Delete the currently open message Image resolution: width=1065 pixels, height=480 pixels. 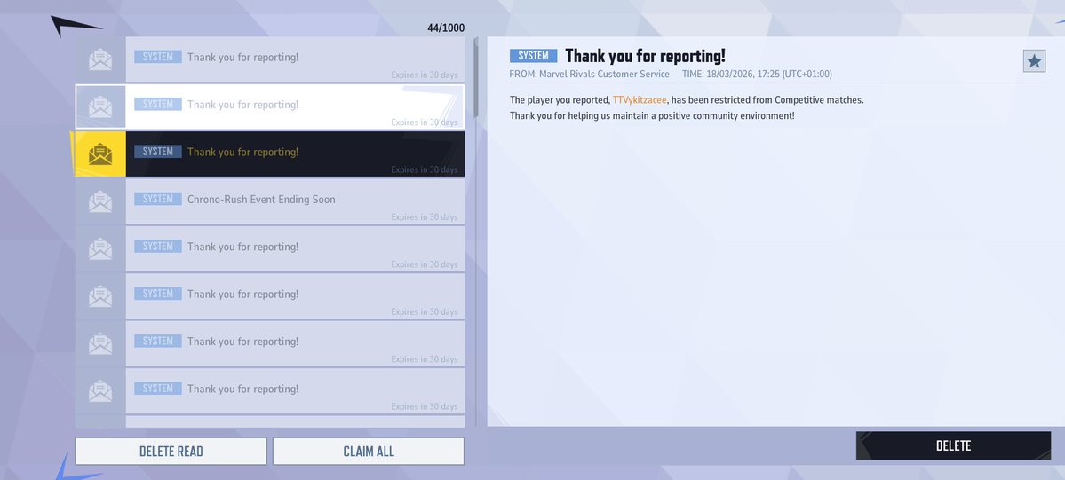pos(953,445)
